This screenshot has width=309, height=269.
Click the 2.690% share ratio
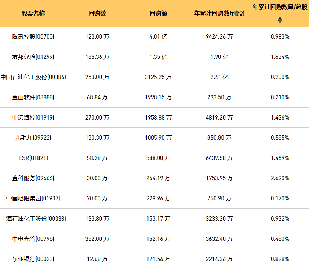coord(280,178)
